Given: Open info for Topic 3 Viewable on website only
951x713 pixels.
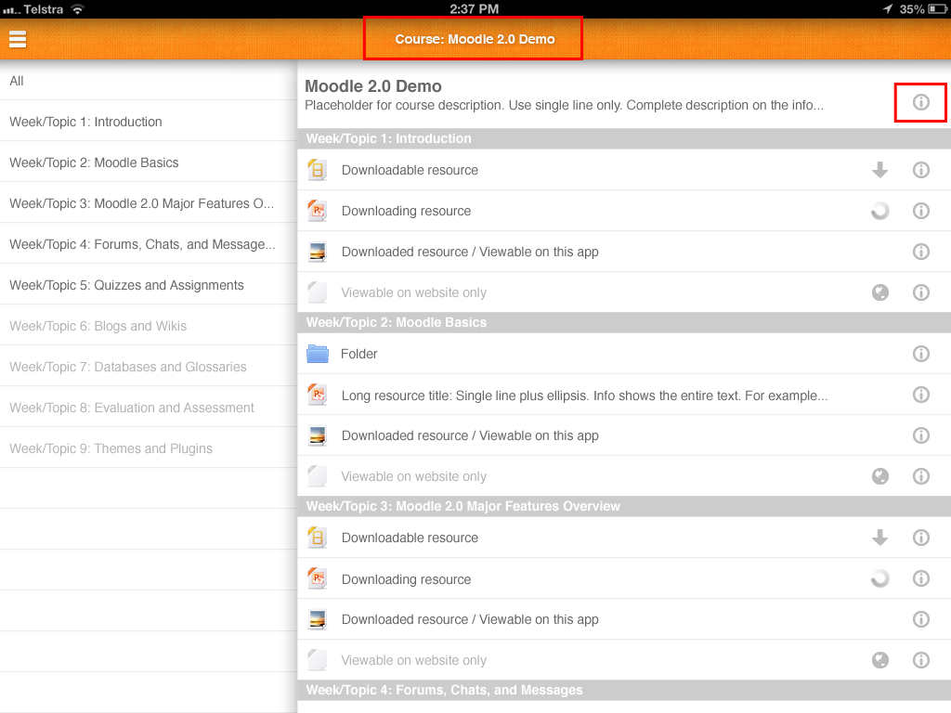Looking at the screenshot, I should (x=920, y=660).
